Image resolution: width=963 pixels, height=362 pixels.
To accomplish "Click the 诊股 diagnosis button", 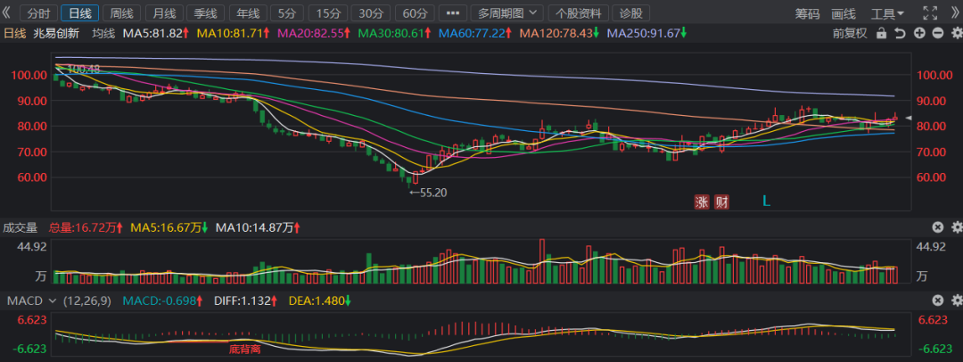I will (x=631, y=13).
